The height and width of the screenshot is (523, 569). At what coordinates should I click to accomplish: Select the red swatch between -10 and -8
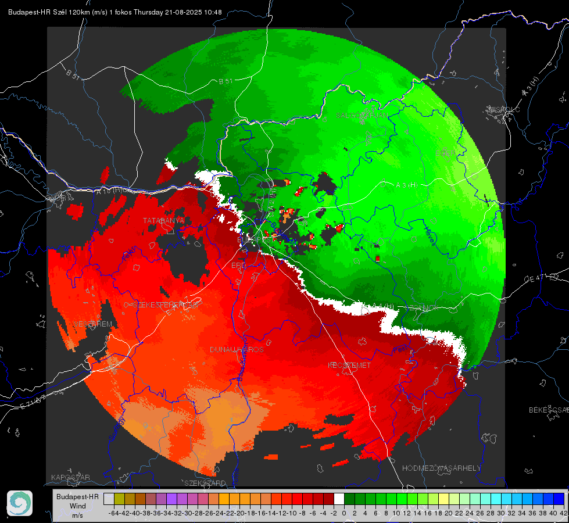[297, 499]
